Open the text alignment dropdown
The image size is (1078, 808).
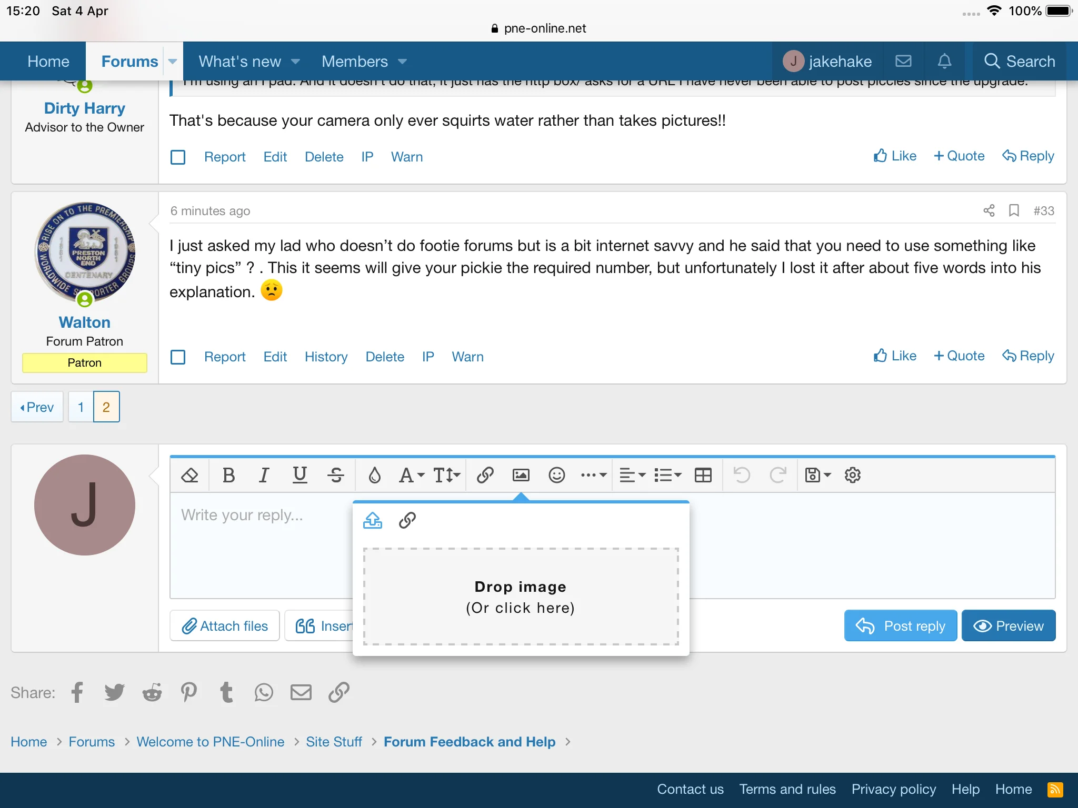point(632,475)
